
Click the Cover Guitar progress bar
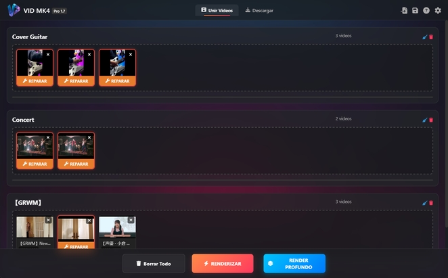[223, 97]
